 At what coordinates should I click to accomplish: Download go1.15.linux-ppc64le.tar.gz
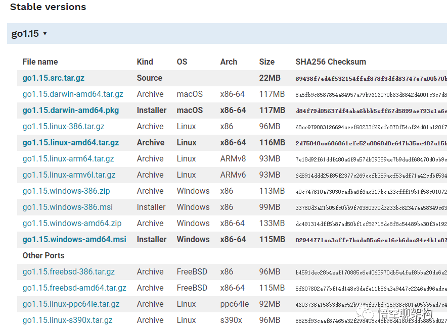71,304
